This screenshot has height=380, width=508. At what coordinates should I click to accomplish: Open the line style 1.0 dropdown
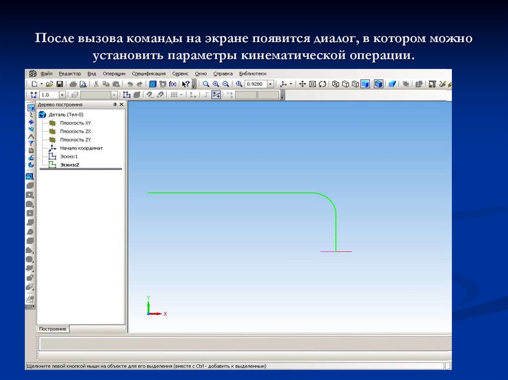tap(62, 94)
